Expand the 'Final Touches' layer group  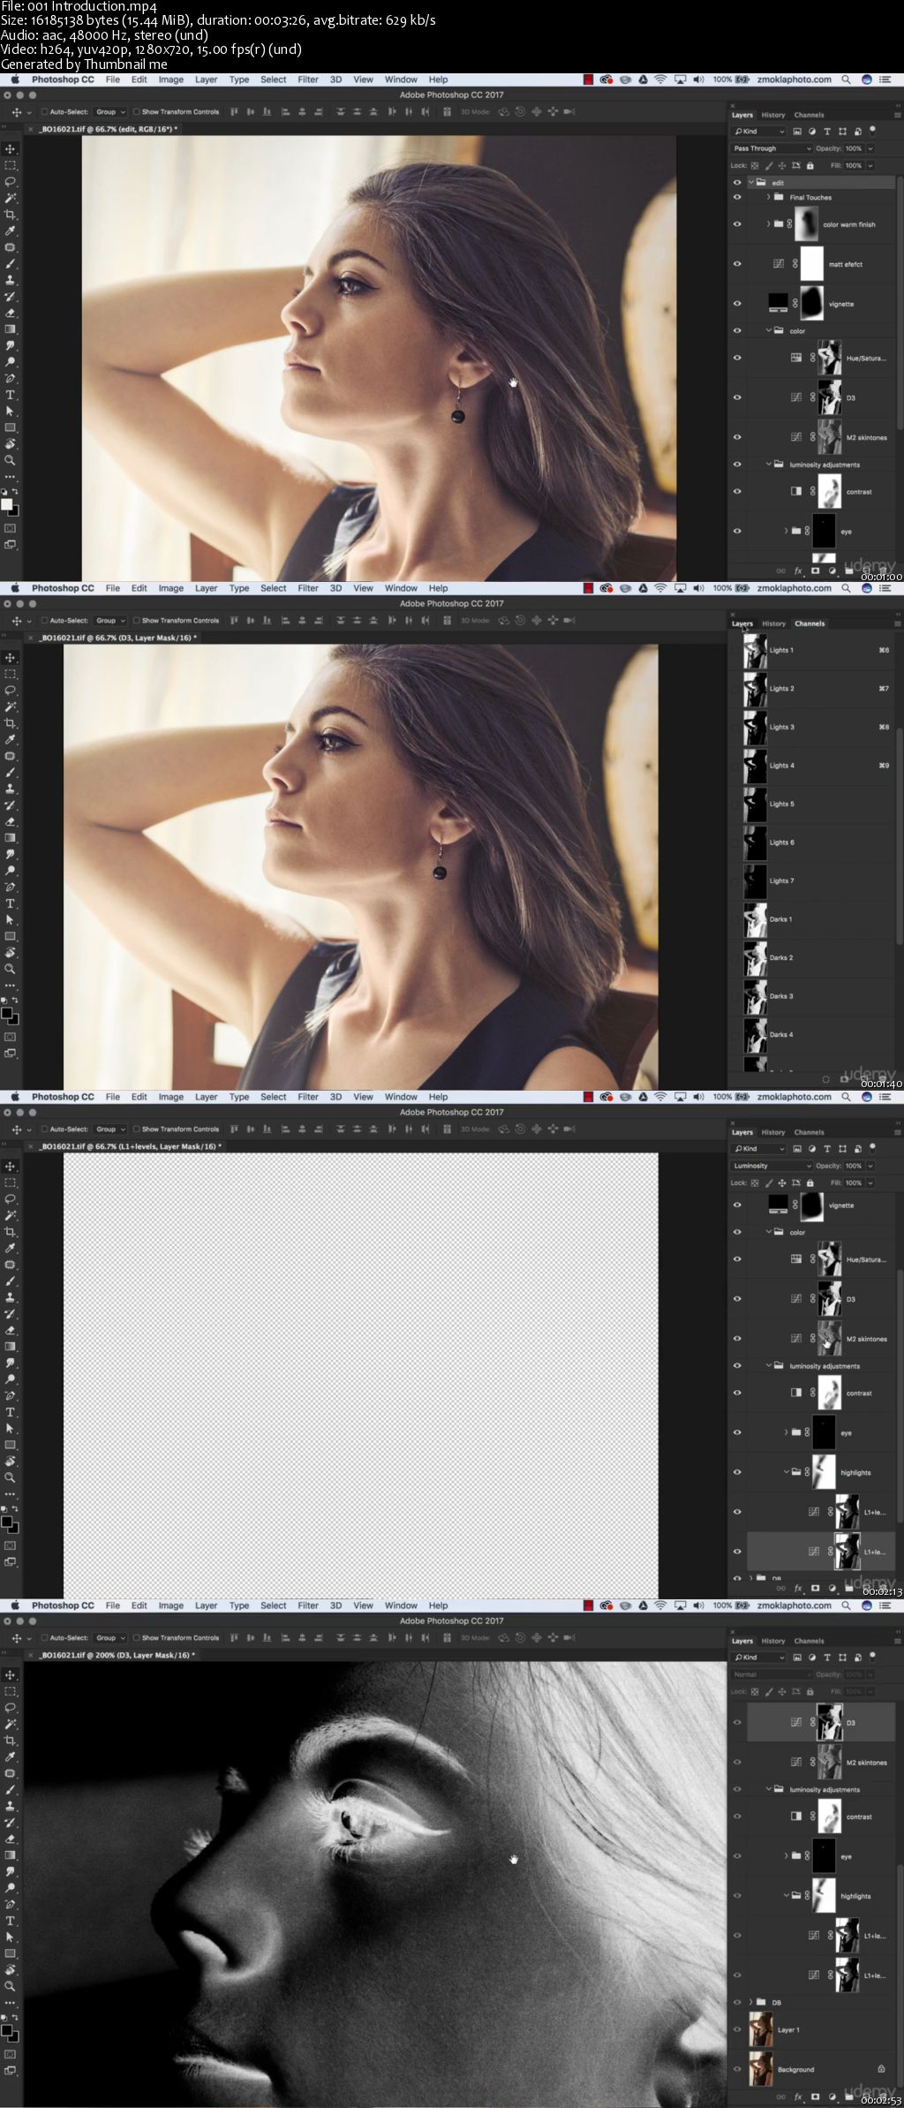(x=768, y=197)
